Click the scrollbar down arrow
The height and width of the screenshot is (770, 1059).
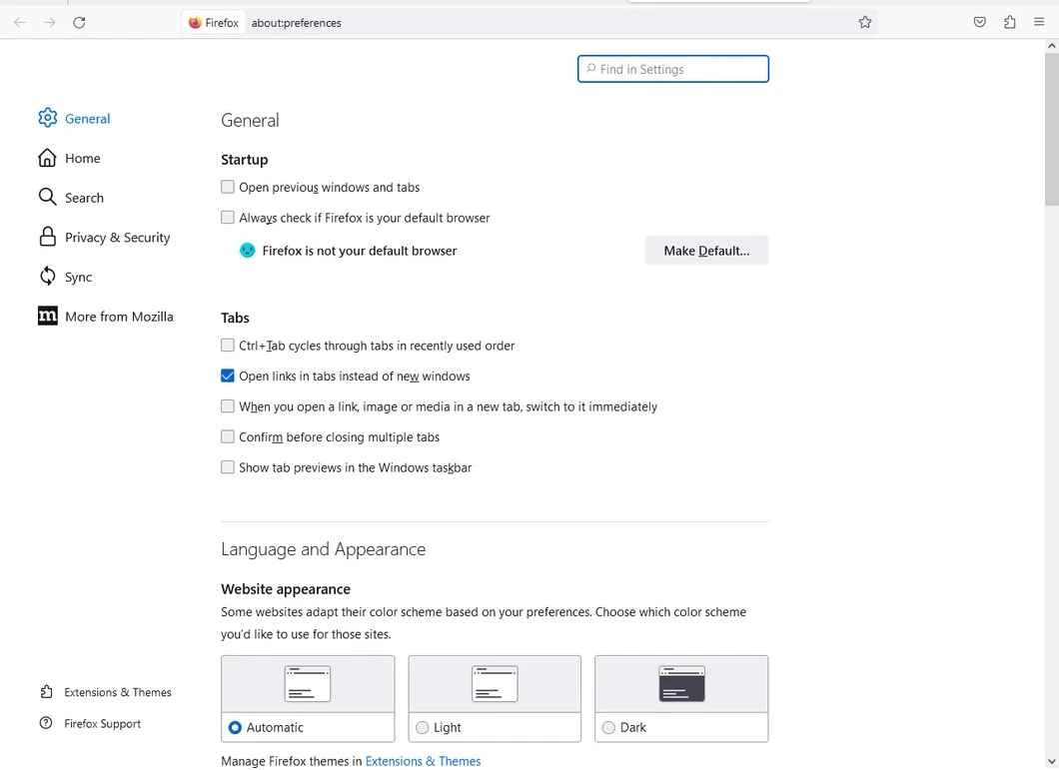point(1052,763)
